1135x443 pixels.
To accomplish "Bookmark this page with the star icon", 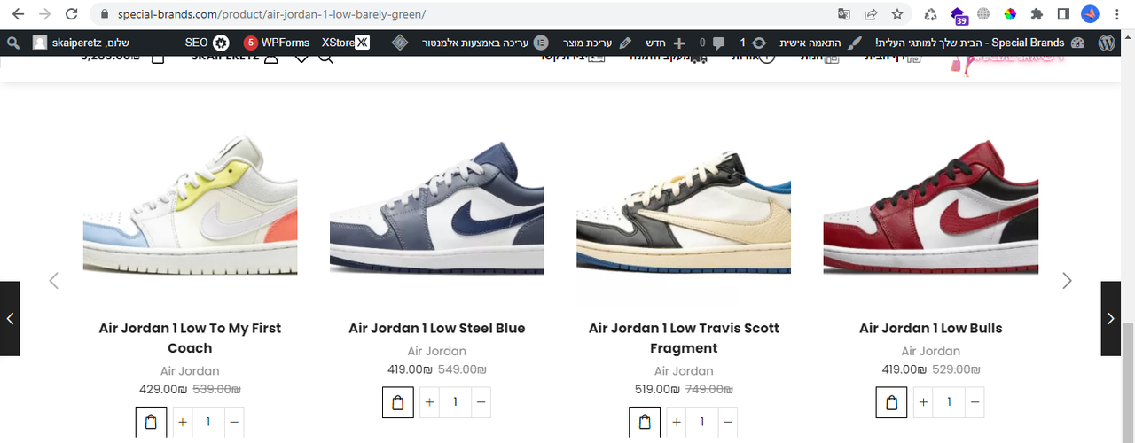I will [897, 14].
